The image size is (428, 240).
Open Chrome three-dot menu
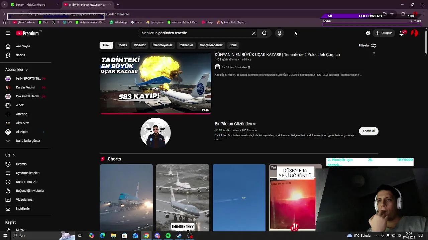pos(423,14)
